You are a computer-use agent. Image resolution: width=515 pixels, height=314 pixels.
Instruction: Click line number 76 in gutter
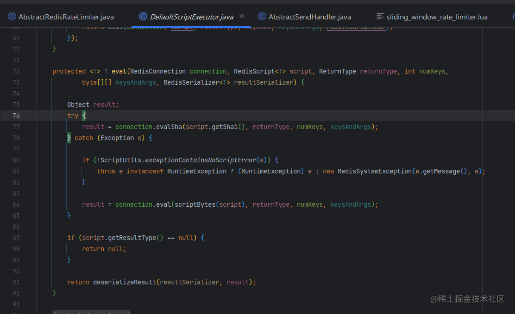click(16, 116)
